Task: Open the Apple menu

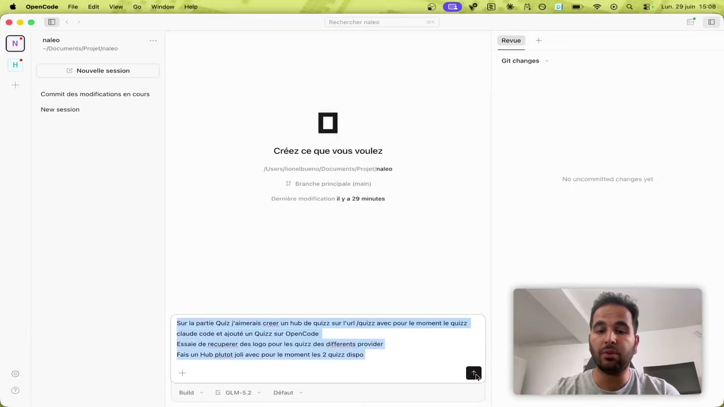Action: (x=12, y=7)
